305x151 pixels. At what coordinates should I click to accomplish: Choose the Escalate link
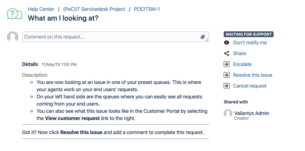[x=242, y=64]
